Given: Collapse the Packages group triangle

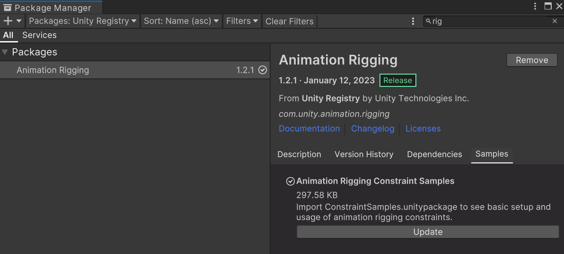Looking at the screenshot, I should (5, 52).
